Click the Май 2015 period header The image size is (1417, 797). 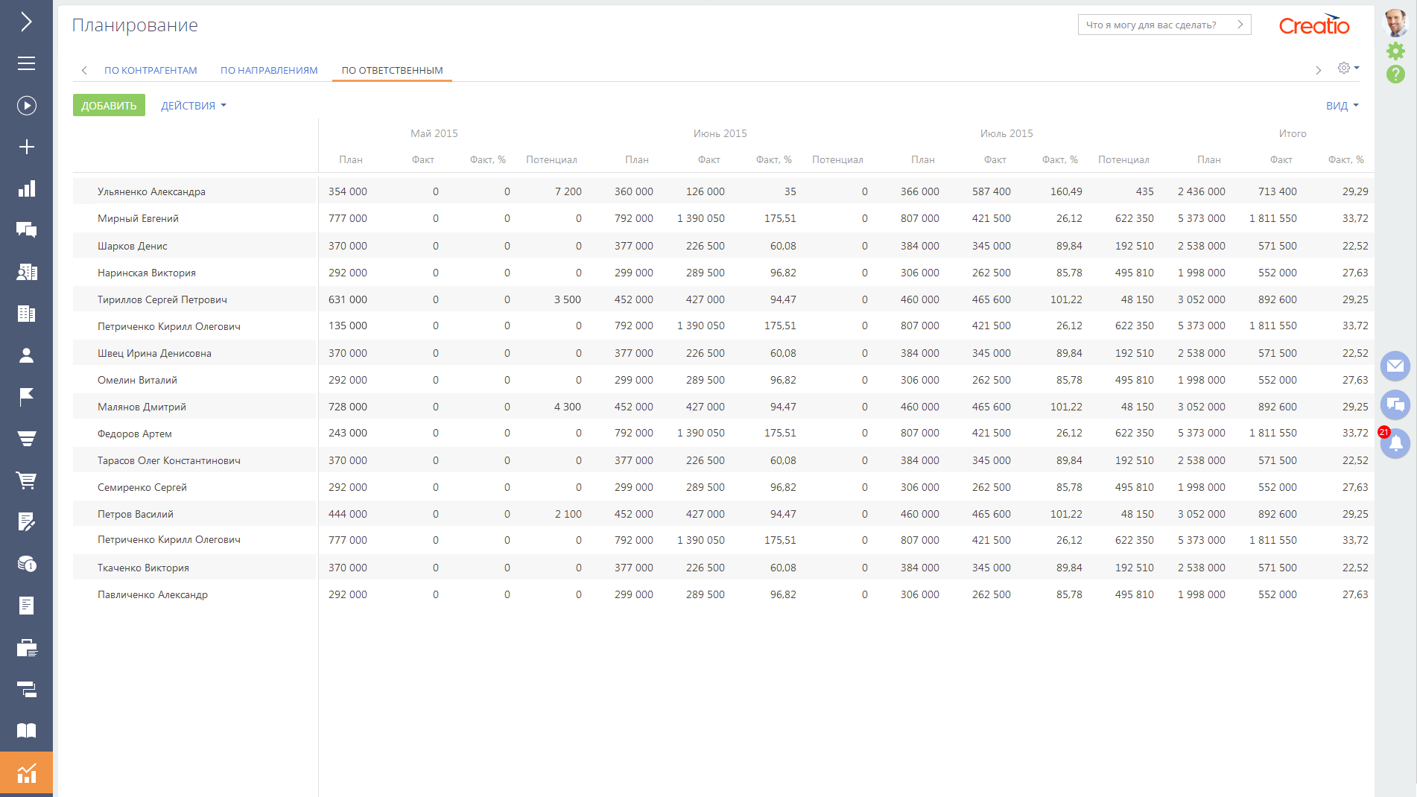(434, 133)
